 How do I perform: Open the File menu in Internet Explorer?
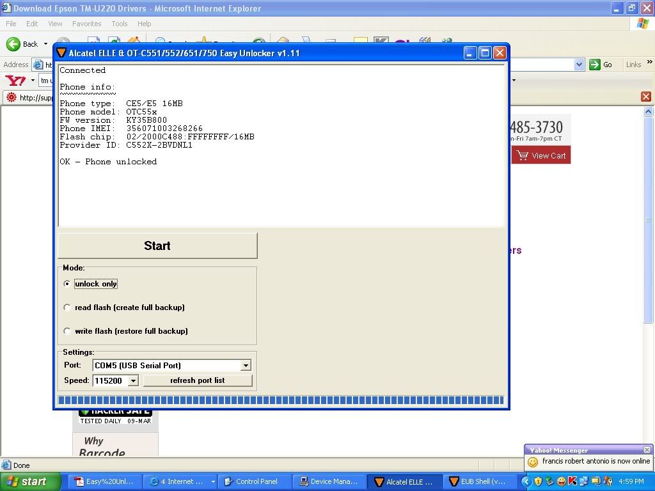[x=11, y=24]
